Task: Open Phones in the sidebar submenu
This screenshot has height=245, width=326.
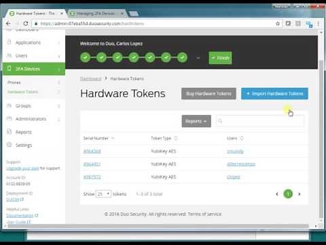Action: click(14, 82)
